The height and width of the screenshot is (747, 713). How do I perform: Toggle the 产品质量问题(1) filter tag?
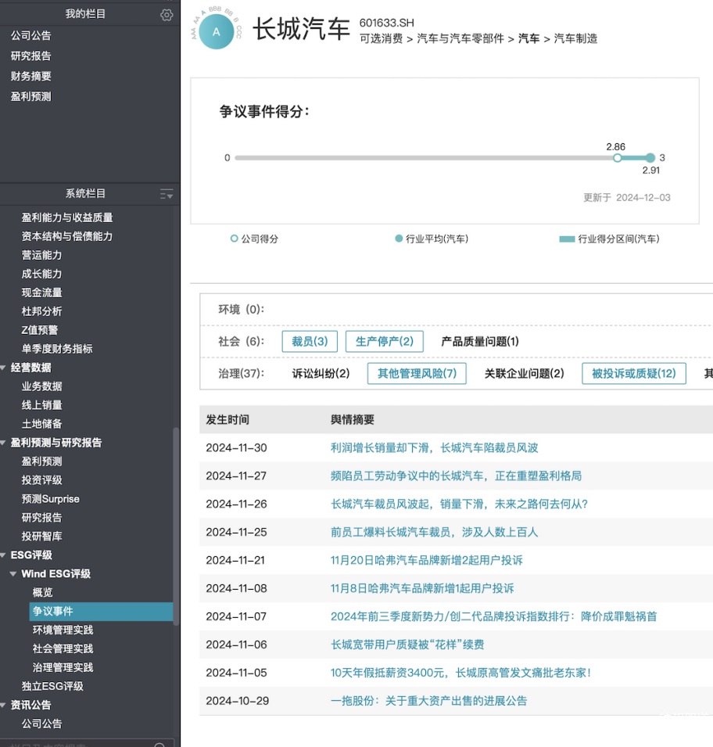tap(479, 341)
